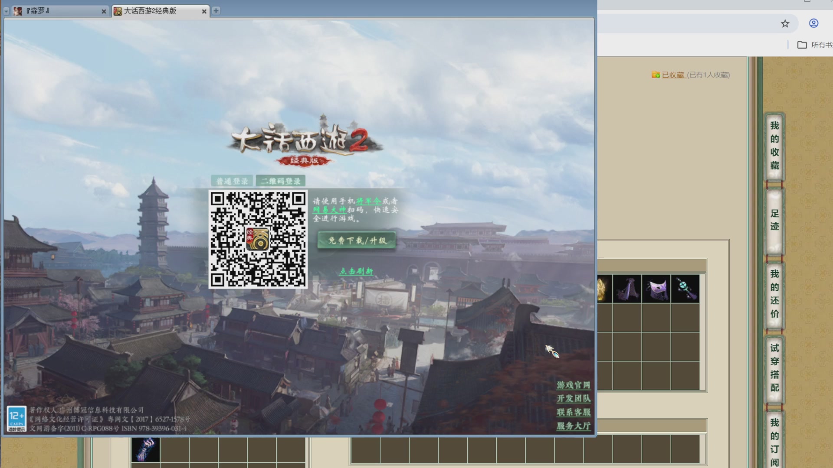Select 二维码登录 QR login mode
Image resolution: width=833 pixels, height=468 pixels.
tap(281, 181)
